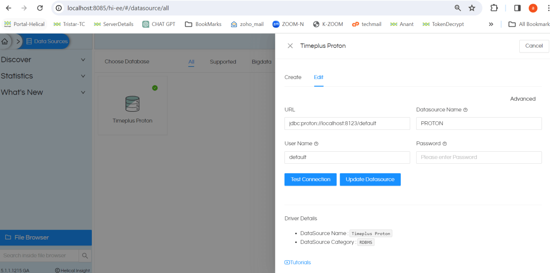Open the Advanced settings link

point(522,99)
